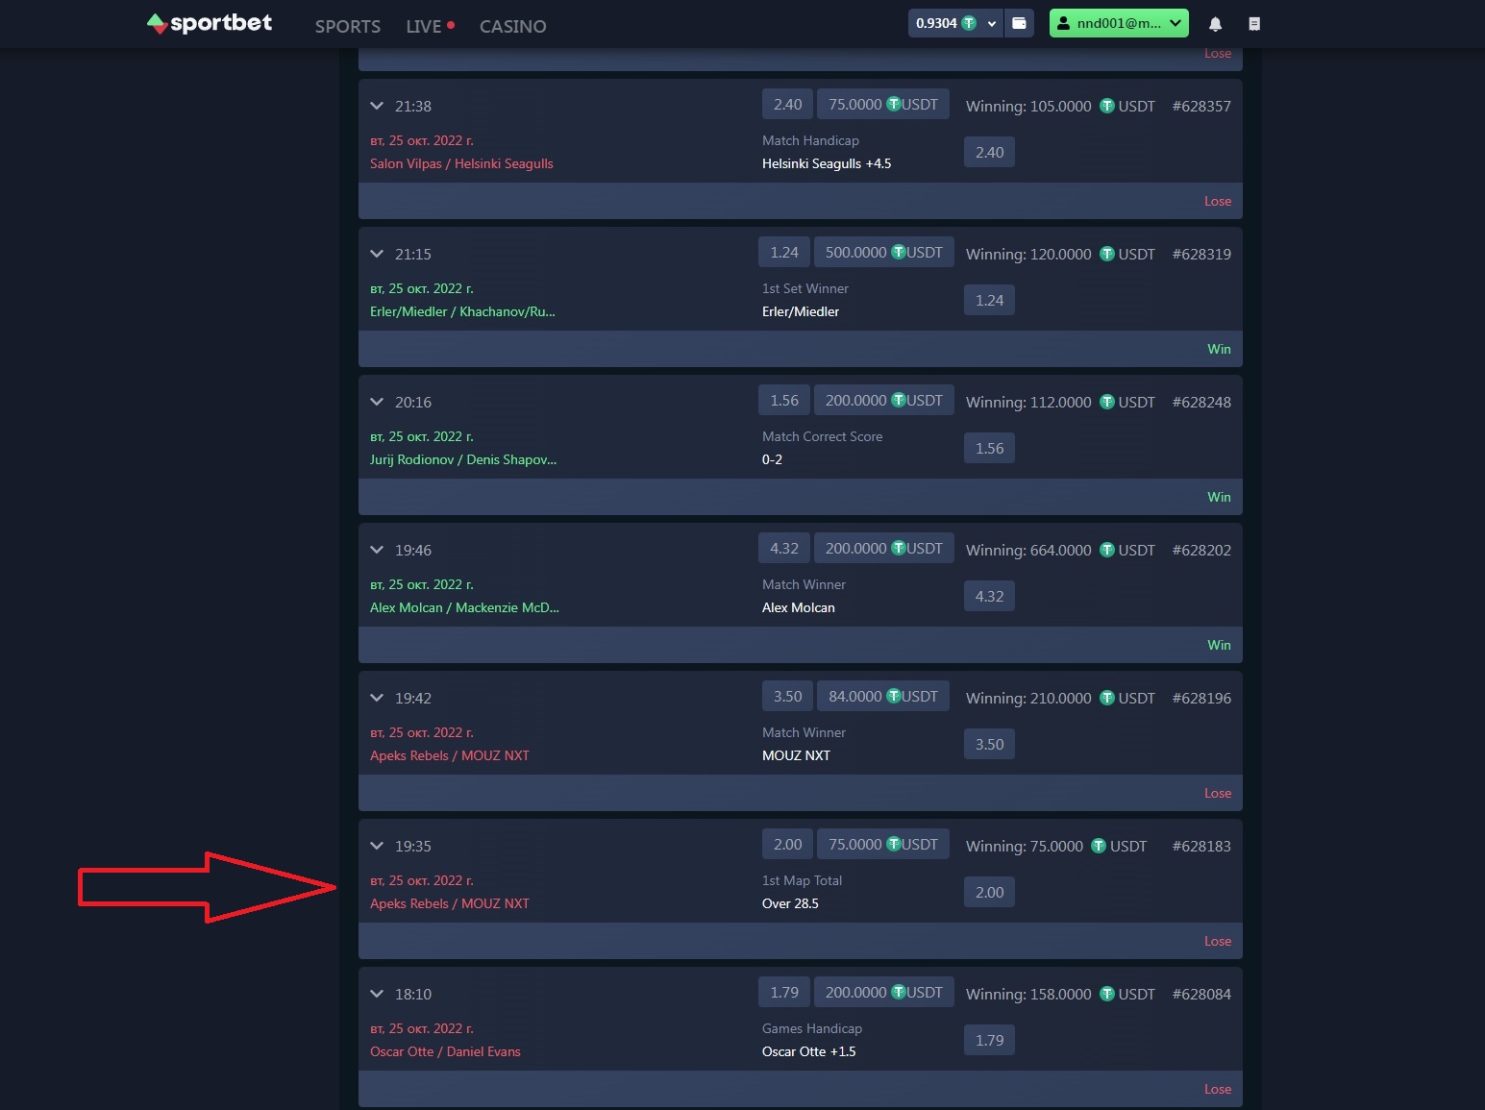This screenshot has height=1110, width=1485.
Task: Collapse the 18:10 bet entry
Action: (377, 994)
